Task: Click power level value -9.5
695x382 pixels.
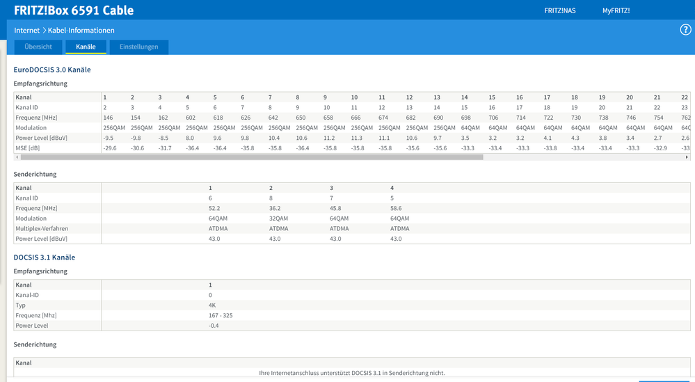Action: pos(108,138)
